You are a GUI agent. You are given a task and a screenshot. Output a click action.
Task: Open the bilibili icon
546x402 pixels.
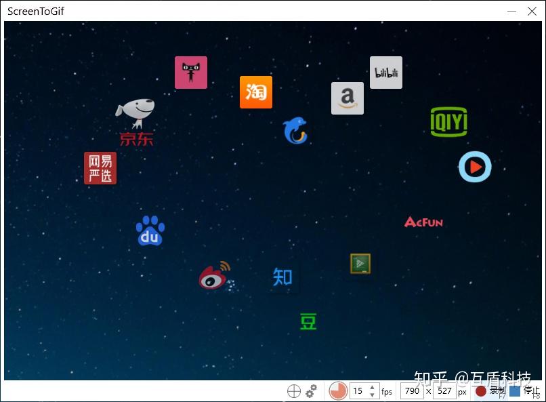pos(386,73)
